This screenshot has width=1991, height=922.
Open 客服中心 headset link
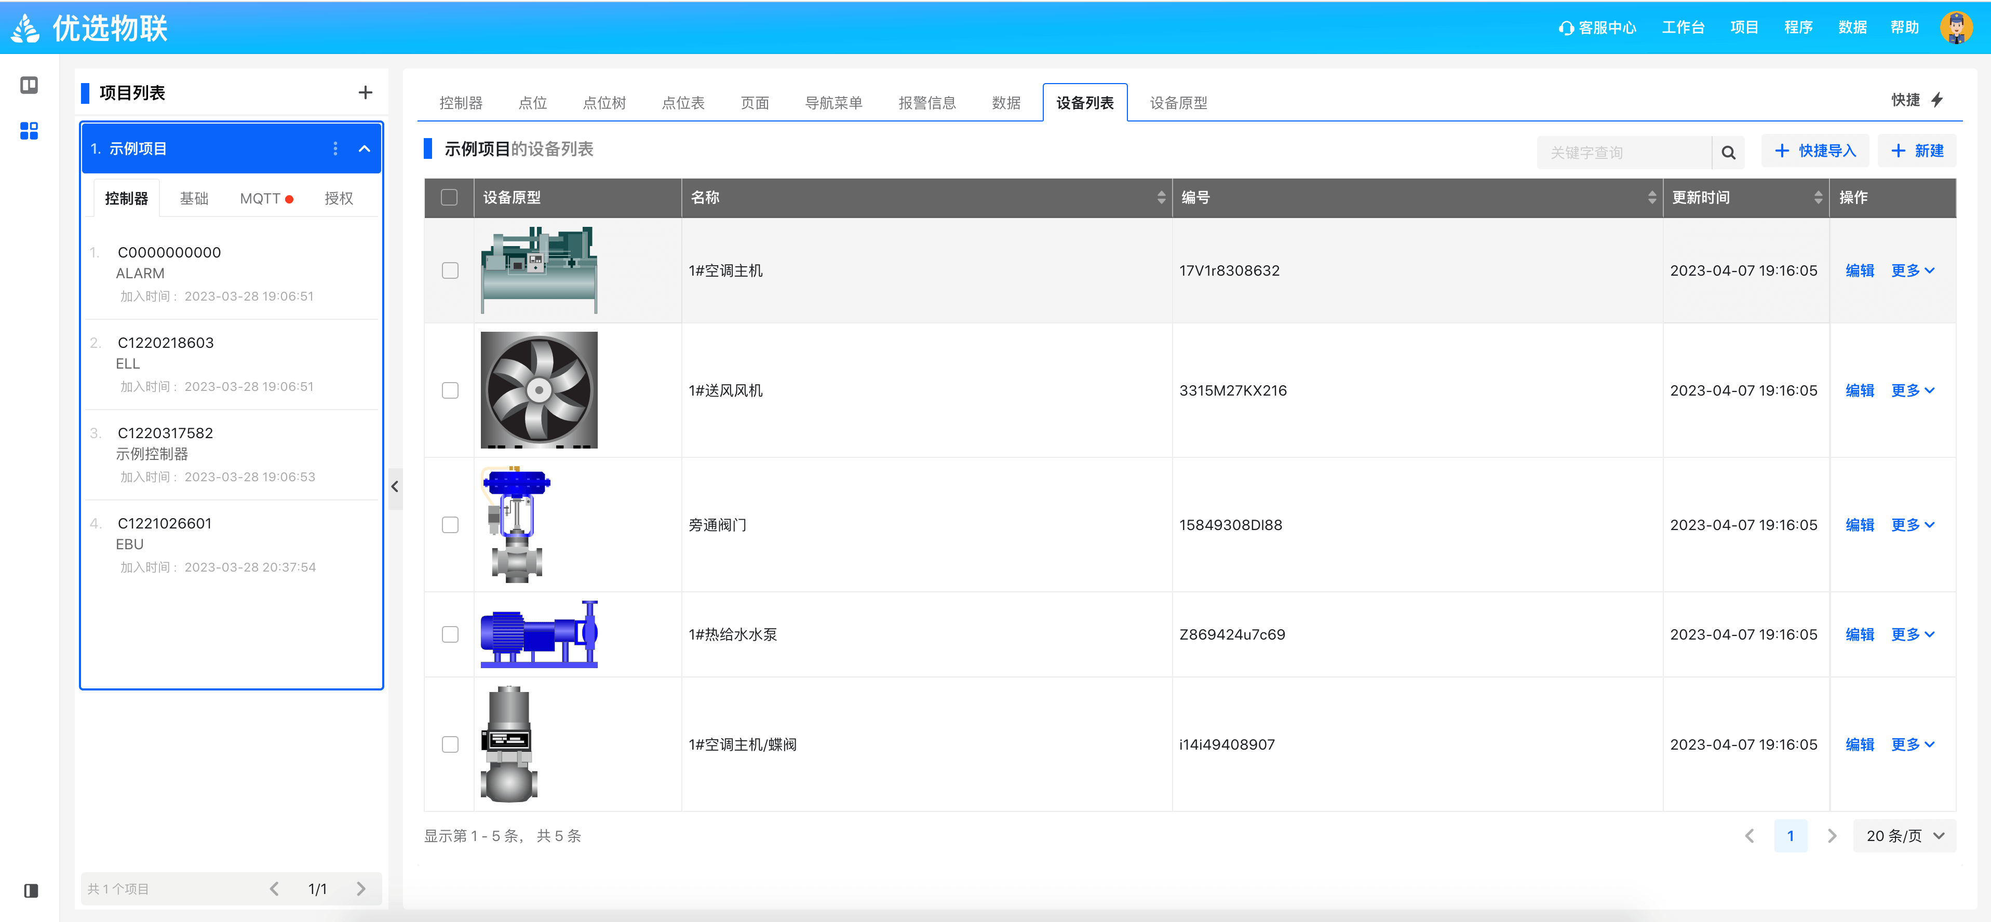(x=1597, y=28)
